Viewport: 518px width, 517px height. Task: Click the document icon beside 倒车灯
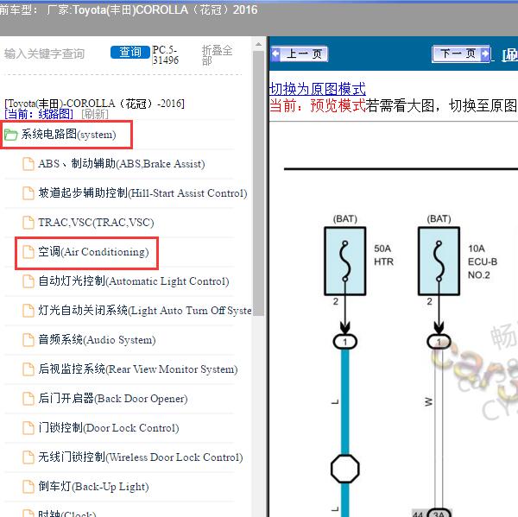point(28,487)
